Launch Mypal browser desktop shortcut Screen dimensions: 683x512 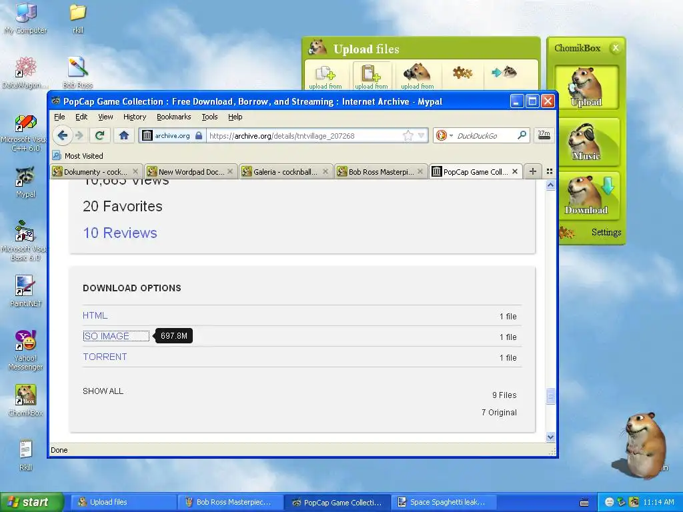coord(25,182)
